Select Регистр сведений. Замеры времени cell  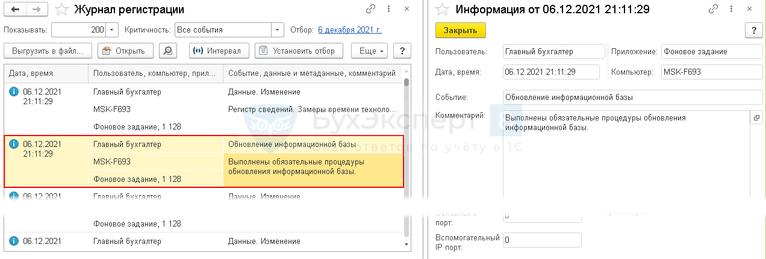pyautogui.click(x=311, y=109)
